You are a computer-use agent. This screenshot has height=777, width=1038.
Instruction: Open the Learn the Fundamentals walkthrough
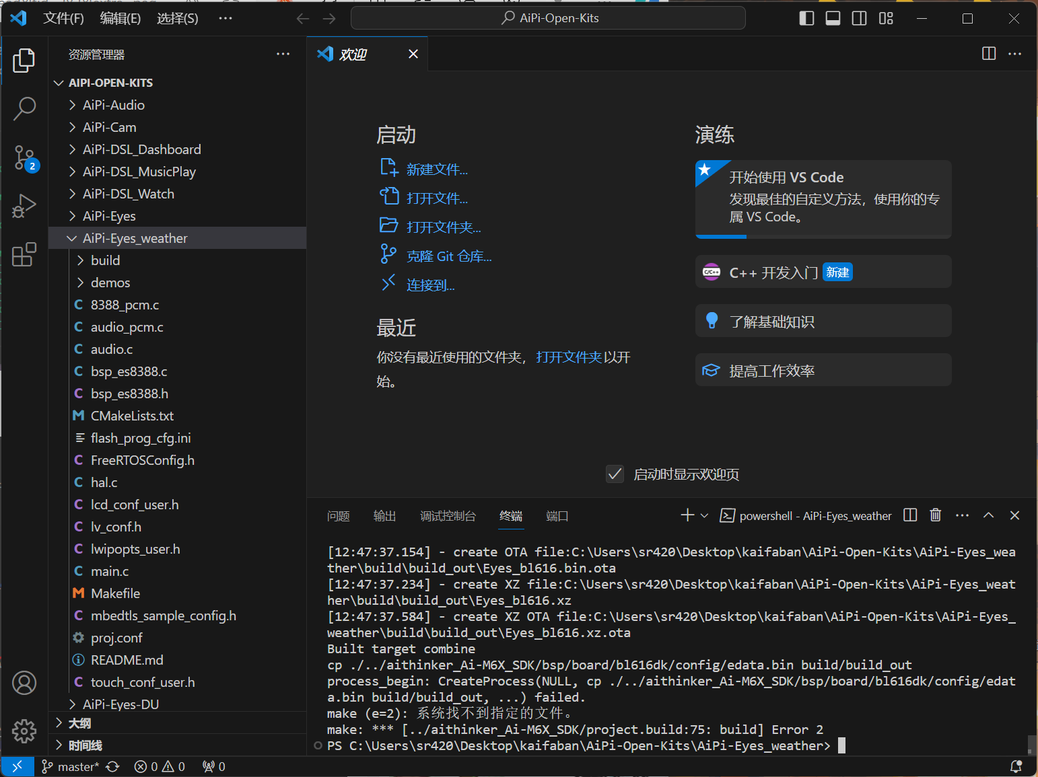823,321
